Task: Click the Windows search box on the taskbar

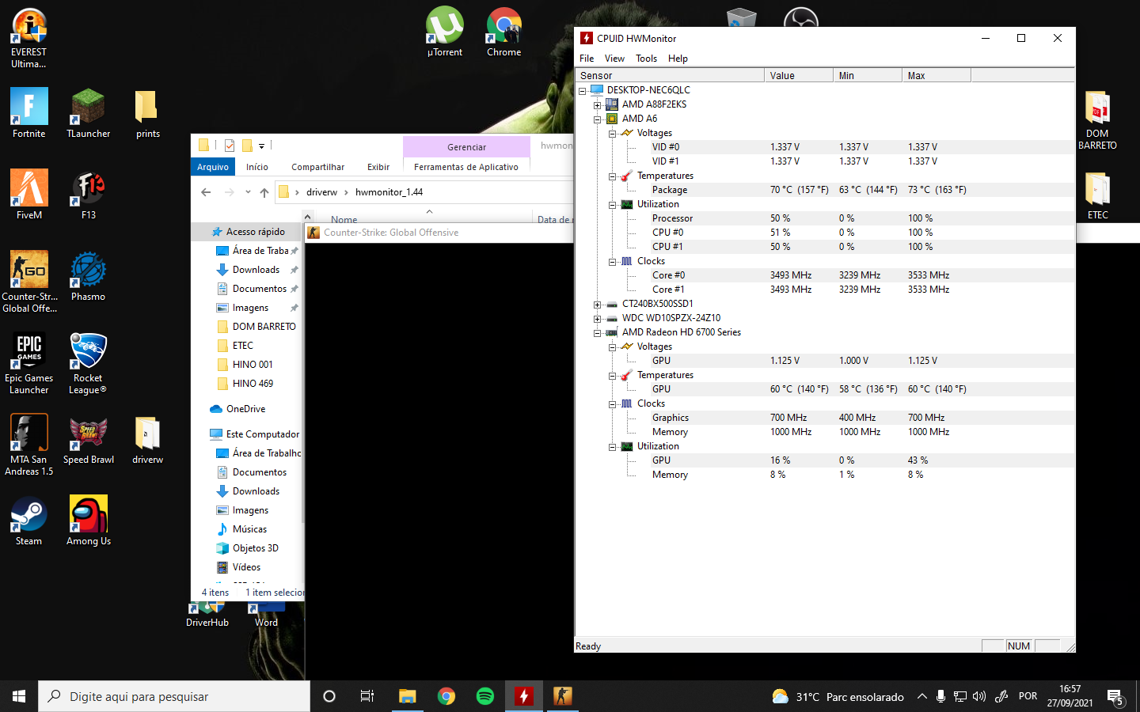Action: click(x=174, y=696)
